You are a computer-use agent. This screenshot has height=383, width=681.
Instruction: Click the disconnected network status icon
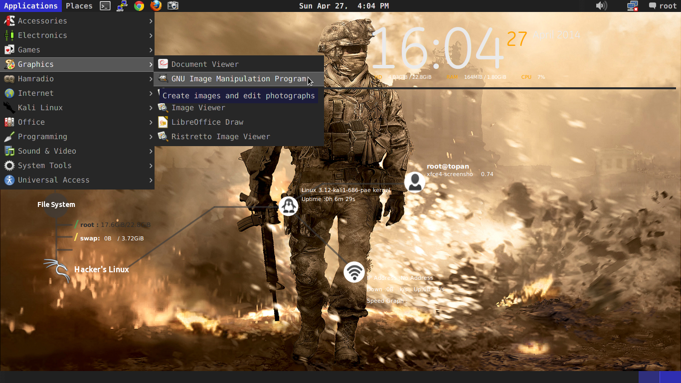tap(633, 6)
